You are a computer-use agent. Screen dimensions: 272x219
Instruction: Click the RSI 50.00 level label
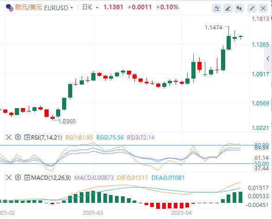pyautogui.click(x=262, y=164)
